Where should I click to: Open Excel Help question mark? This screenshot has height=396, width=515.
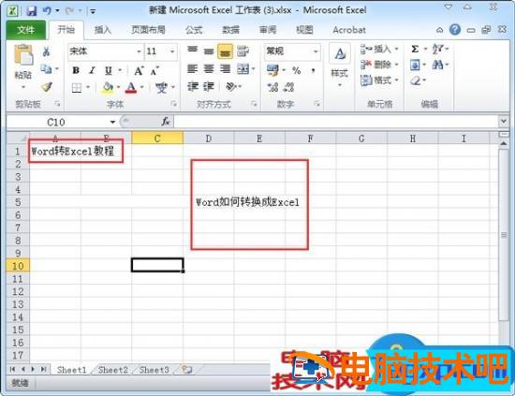[455, 30]
